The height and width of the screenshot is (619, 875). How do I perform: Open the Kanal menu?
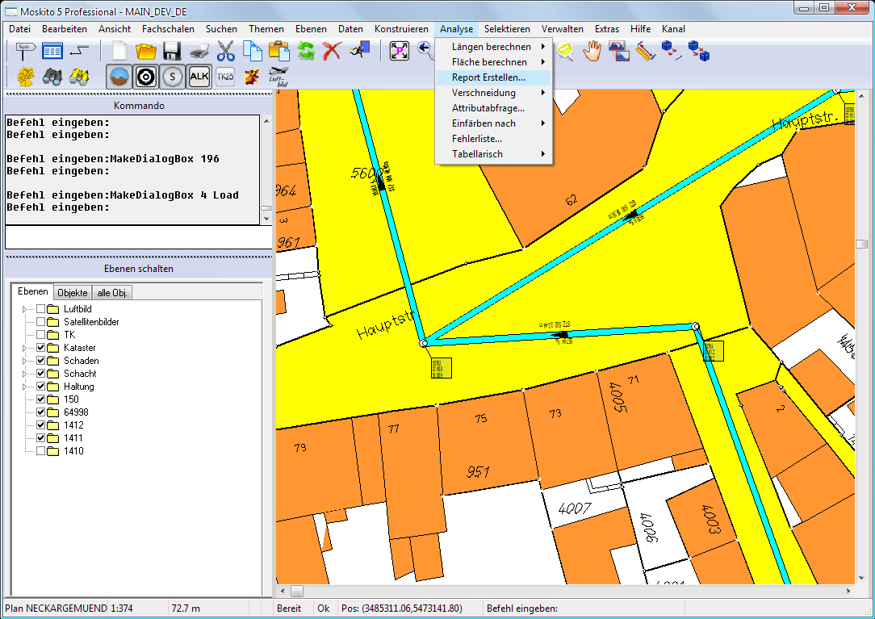pyautogui.click(x=673, y=29)
